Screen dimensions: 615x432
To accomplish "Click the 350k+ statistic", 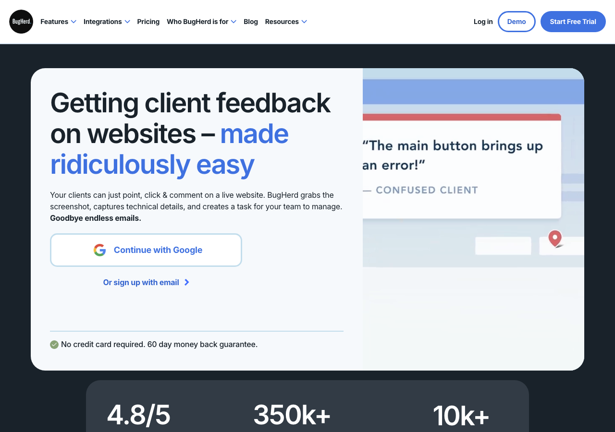I will coord(292,415).
